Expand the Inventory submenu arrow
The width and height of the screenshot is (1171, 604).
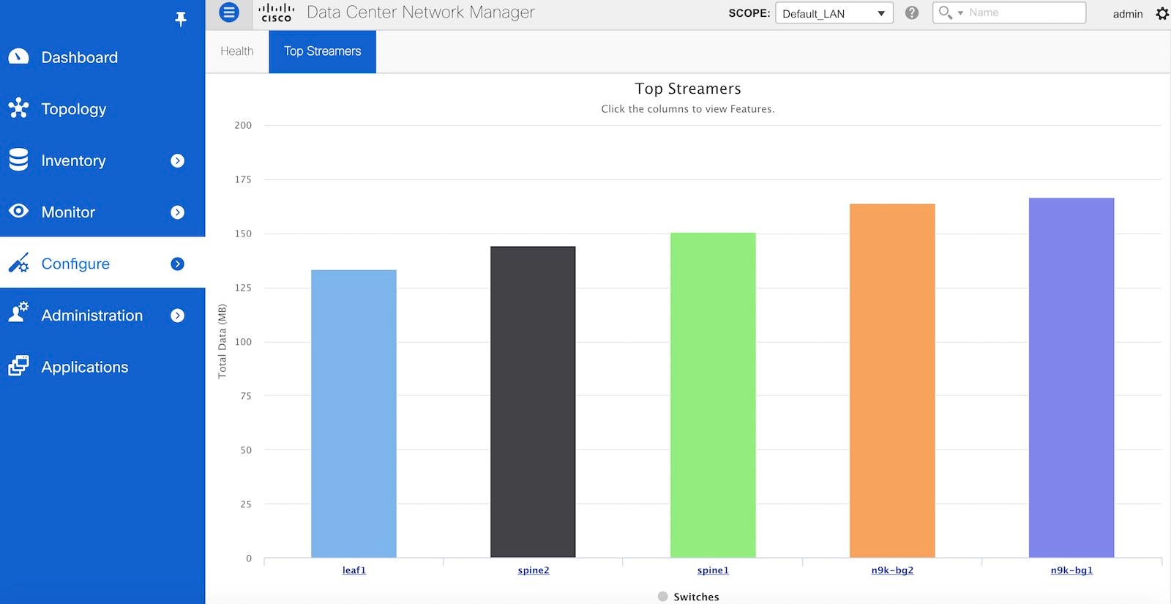pyautogui.click(x=177, y=160)
